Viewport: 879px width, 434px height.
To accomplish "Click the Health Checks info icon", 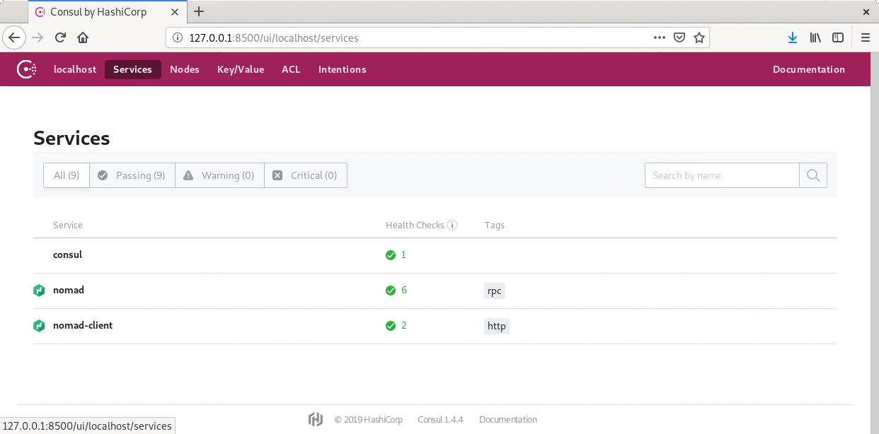I will [452, 225].
